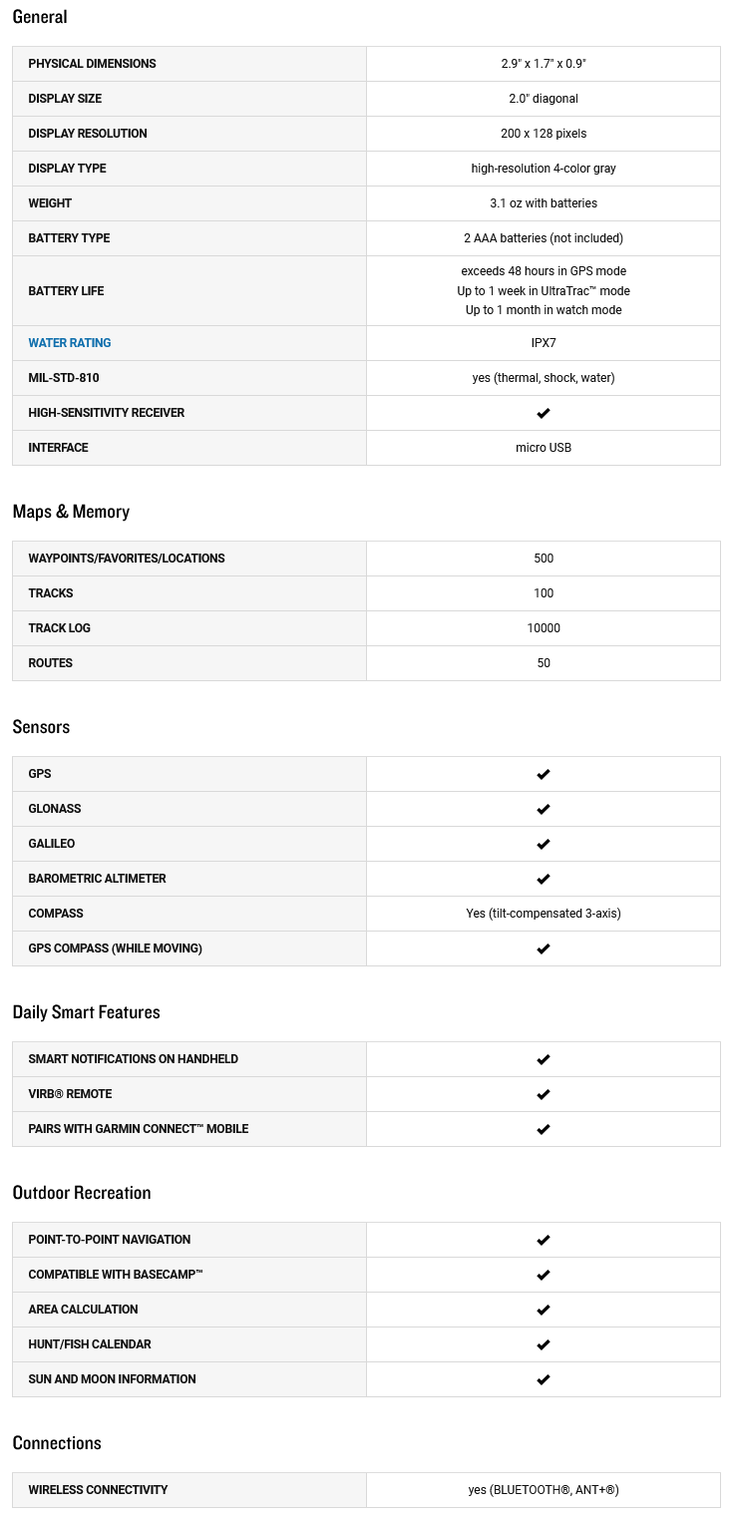Click the IPX7 water rating value

tap(544, 343)
